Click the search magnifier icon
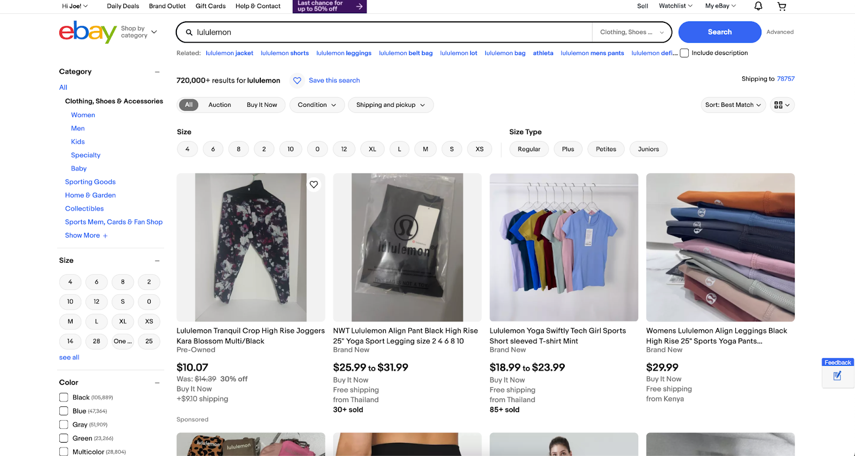The height and width of the screenshot is (456, 855). point(189,32)
